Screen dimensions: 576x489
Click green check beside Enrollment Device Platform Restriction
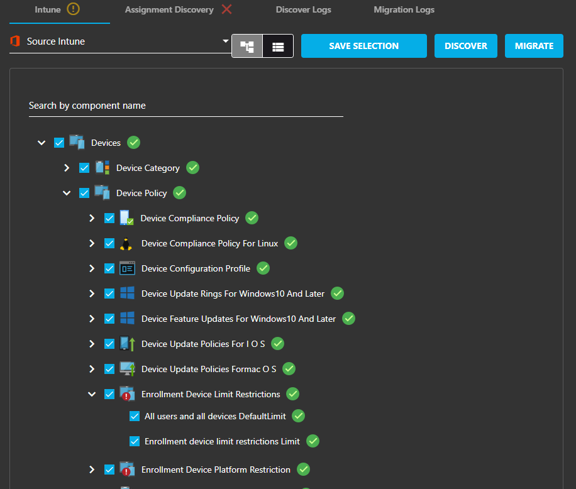[x=303, y=469]
